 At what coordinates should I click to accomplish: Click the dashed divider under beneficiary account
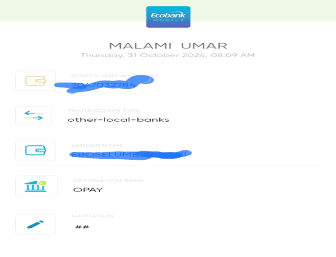pos(168,96)
